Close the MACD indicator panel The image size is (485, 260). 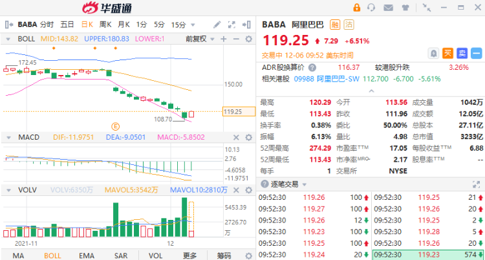[236, 137]
